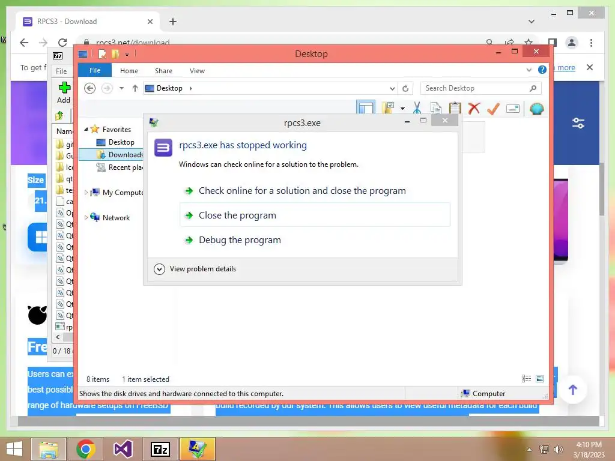Expand My Computer in navigation tree
The image size is (615, 461).
click(86, 193)
